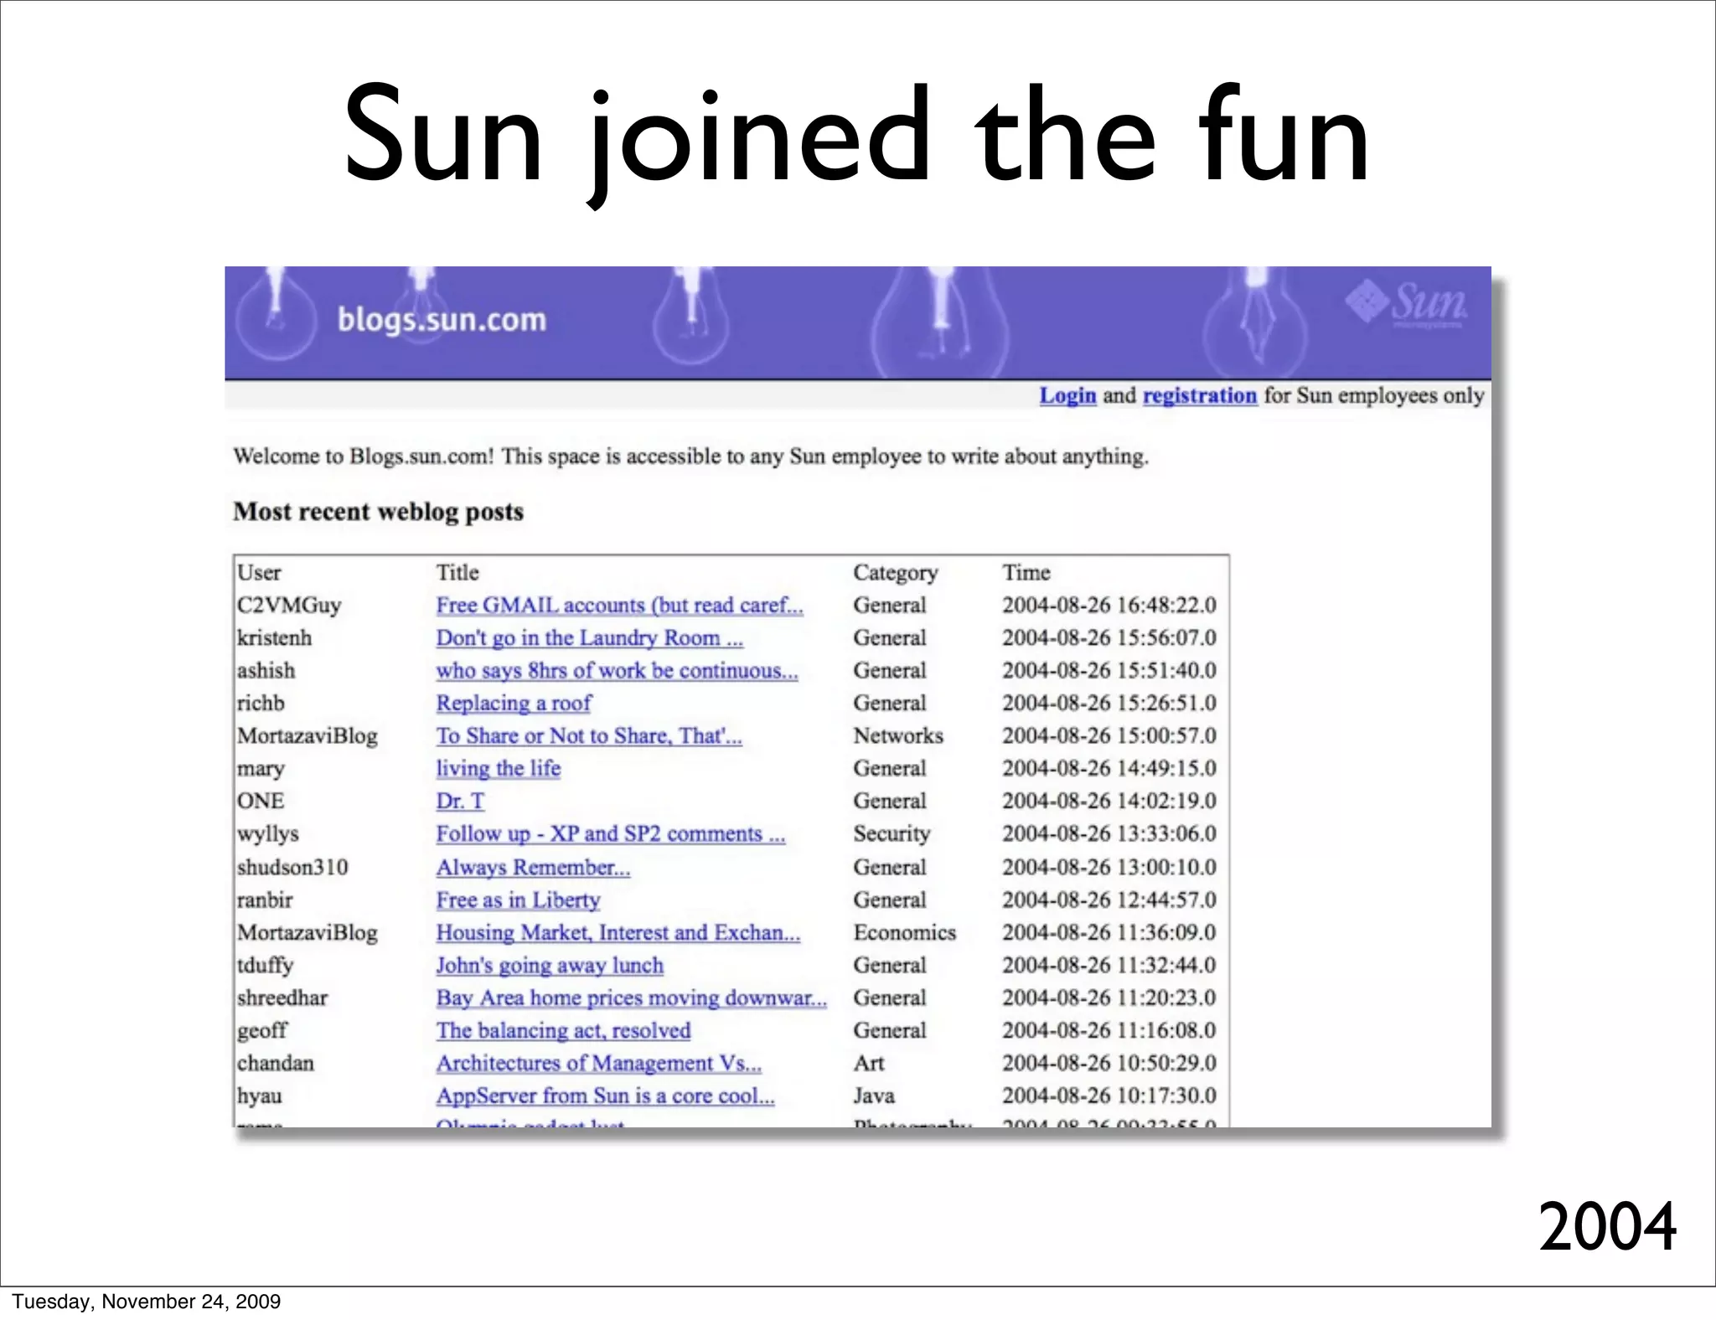
Task: Select user name C2VMGuy
Action: [289, 606]
